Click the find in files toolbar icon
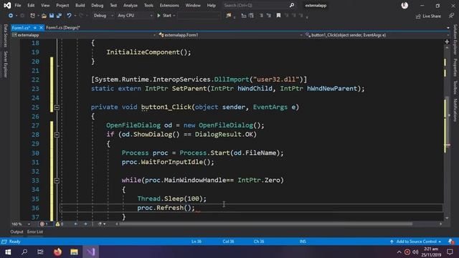 (228, 16)
